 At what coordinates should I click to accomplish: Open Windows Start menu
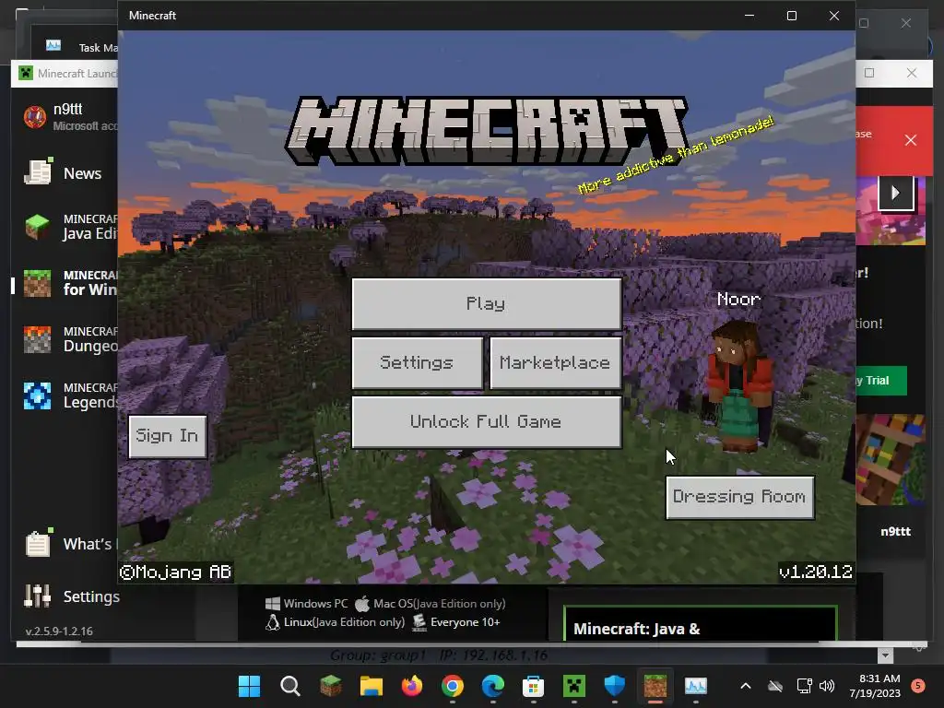pos(249,686)
